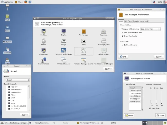
Task: Click the workspace switcher in bottom panel
Action: tap(153, 123)
